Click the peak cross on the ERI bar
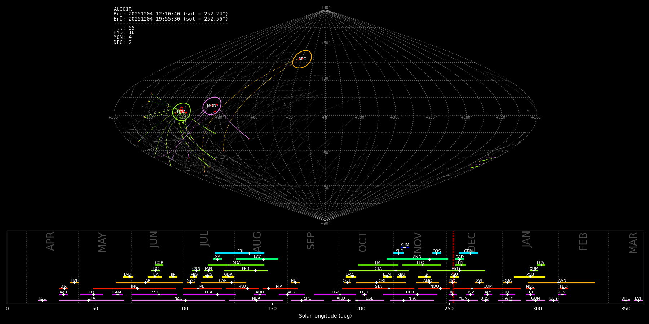 point(249,253)
